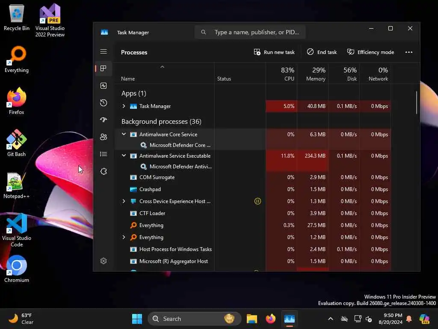Open the Git Bash desktop shortcut
Image resolution: width=438 pixels, height=329 pixels.
point(17,143)
